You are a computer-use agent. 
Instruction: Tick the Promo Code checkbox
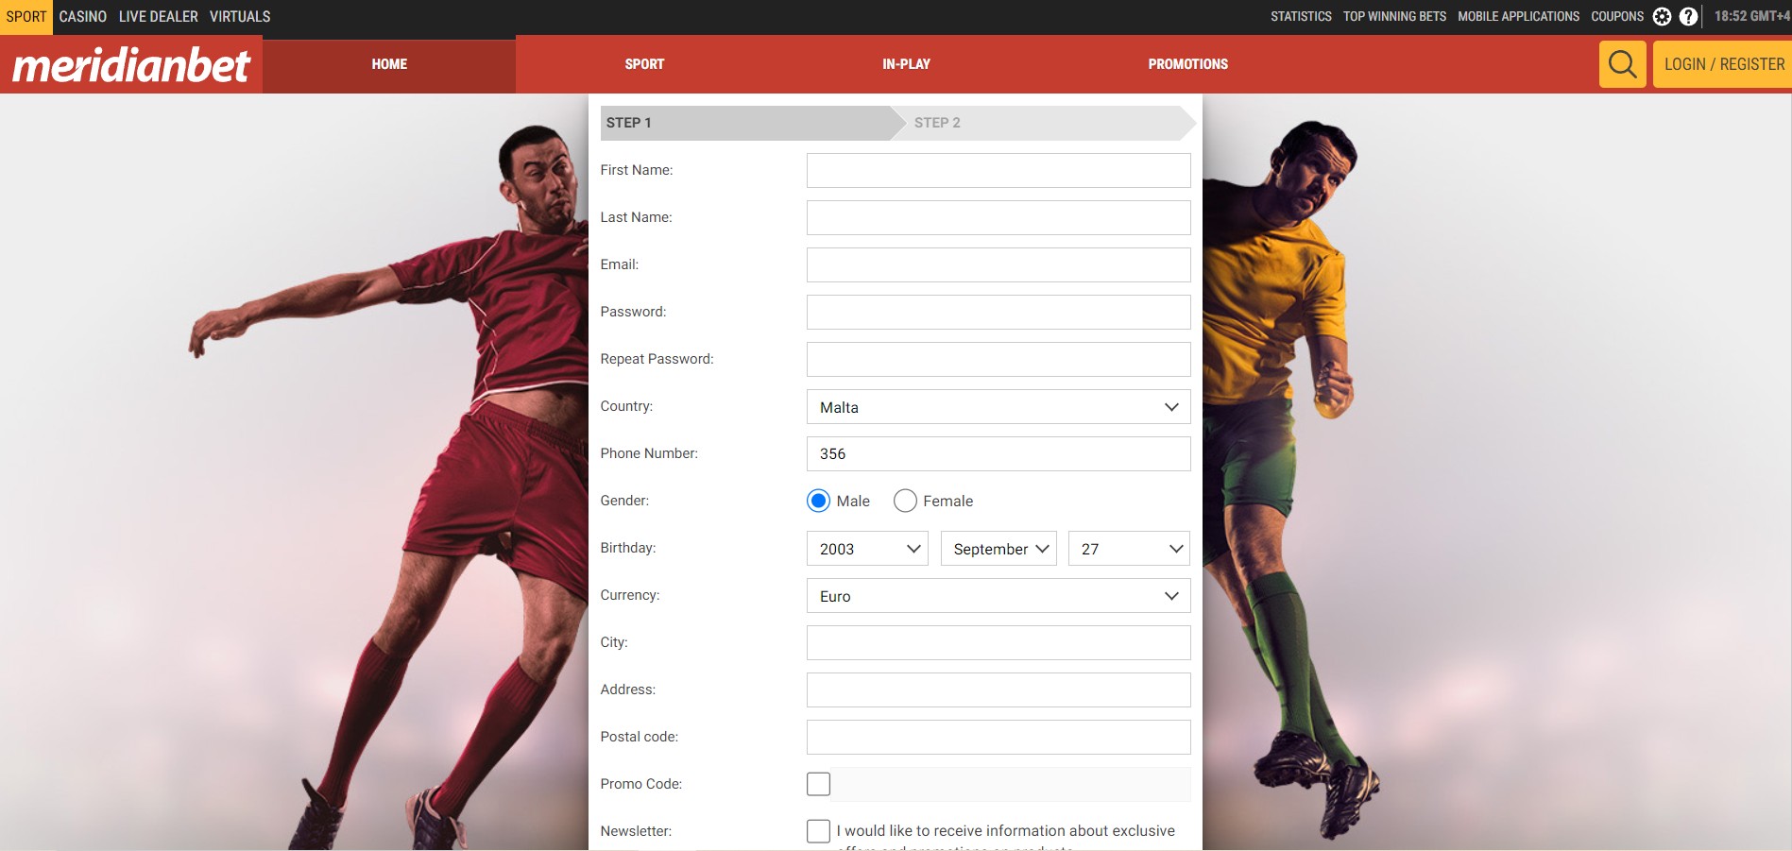click(818, 784)
